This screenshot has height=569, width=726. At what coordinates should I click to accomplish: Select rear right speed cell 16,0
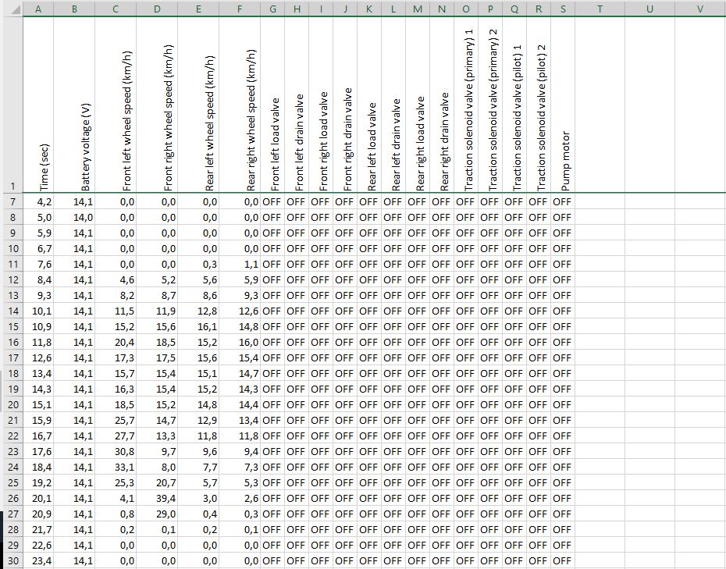240,342
